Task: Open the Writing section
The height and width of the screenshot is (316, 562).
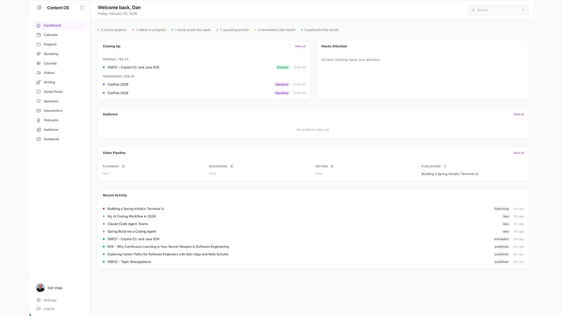Action: 49,82
